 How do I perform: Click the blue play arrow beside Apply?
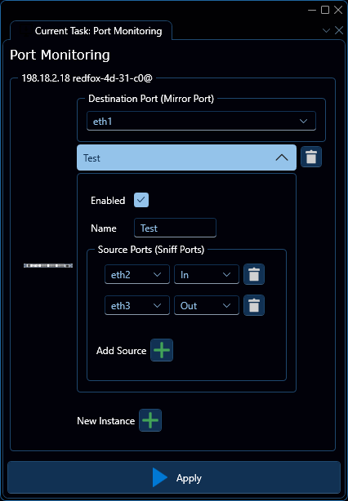tap(159, 477)
